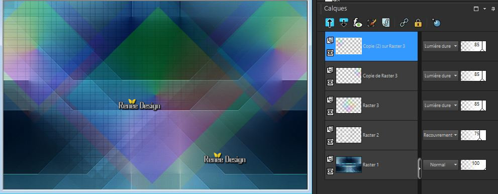
Task: Open the Lumière dure dropdown for Raster 3
Action: click(441, 106)
